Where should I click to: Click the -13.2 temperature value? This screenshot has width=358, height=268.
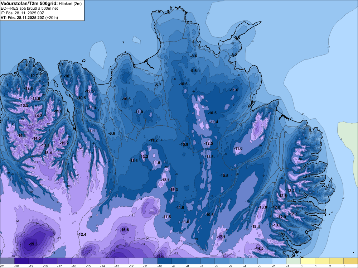[x=277, y=225]
